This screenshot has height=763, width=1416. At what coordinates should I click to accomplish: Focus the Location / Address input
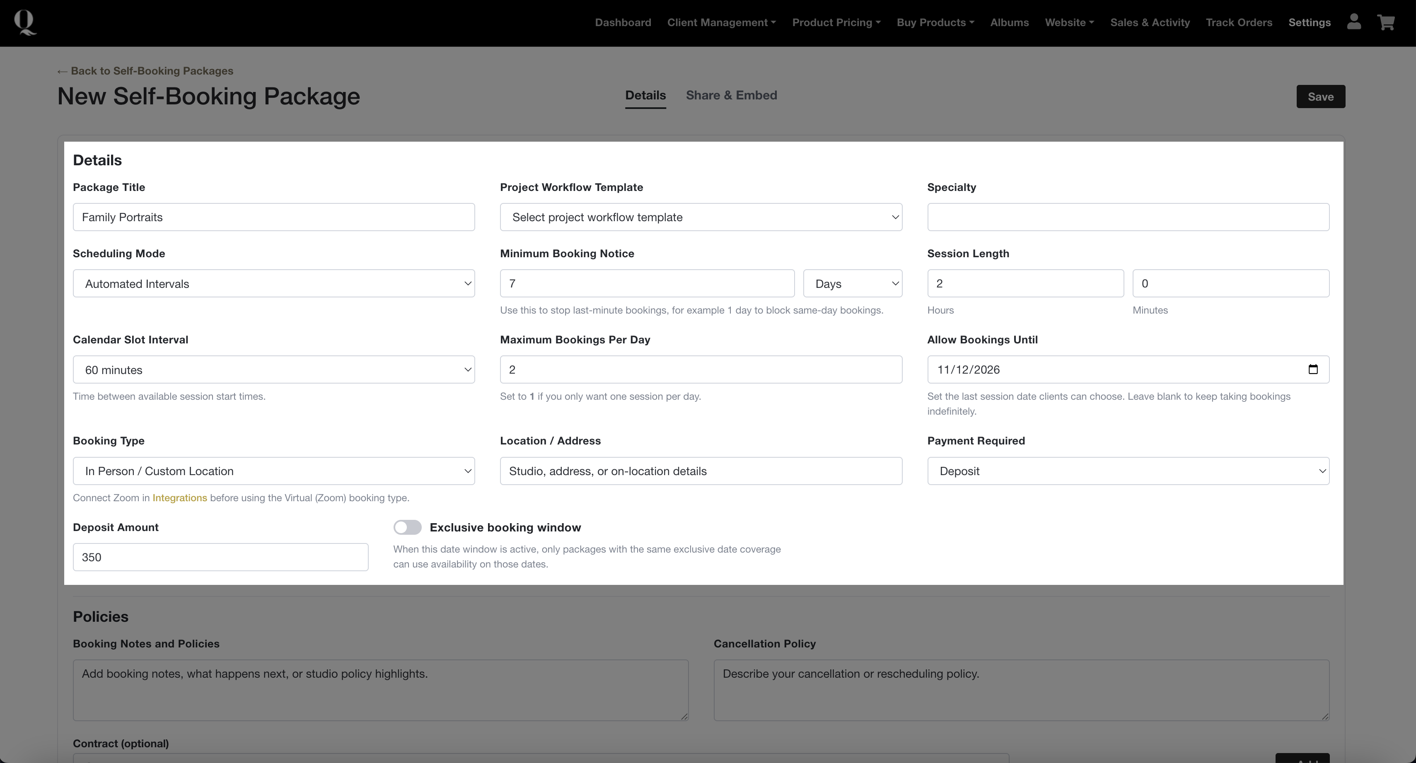pyautogui.click(x=701, y=471)
